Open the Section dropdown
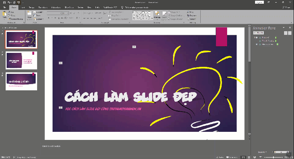This screenshot has width=294, height=159. click(x=39, y=19)
